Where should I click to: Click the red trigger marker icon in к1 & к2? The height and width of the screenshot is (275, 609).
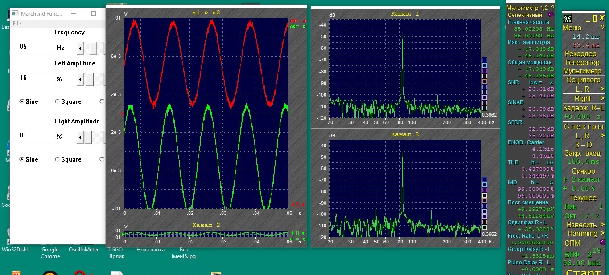[298, 205]
